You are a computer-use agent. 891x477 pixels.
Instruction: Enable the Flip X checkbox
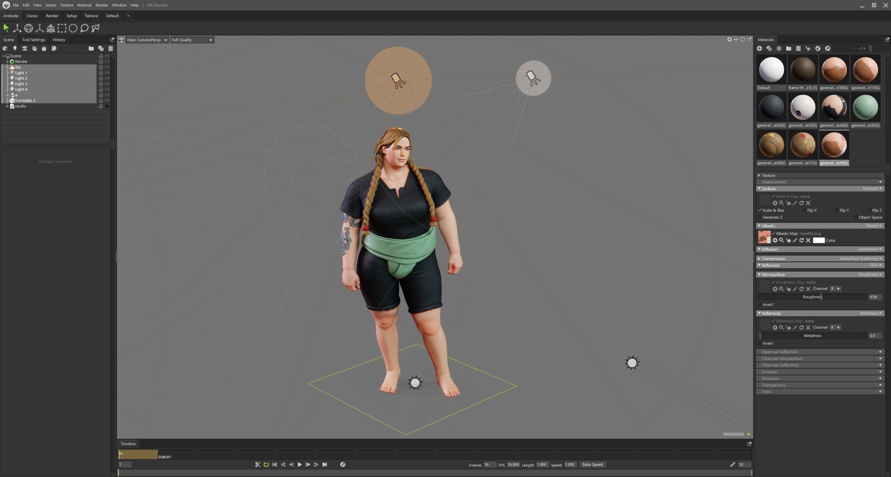[x=804, y=210]
